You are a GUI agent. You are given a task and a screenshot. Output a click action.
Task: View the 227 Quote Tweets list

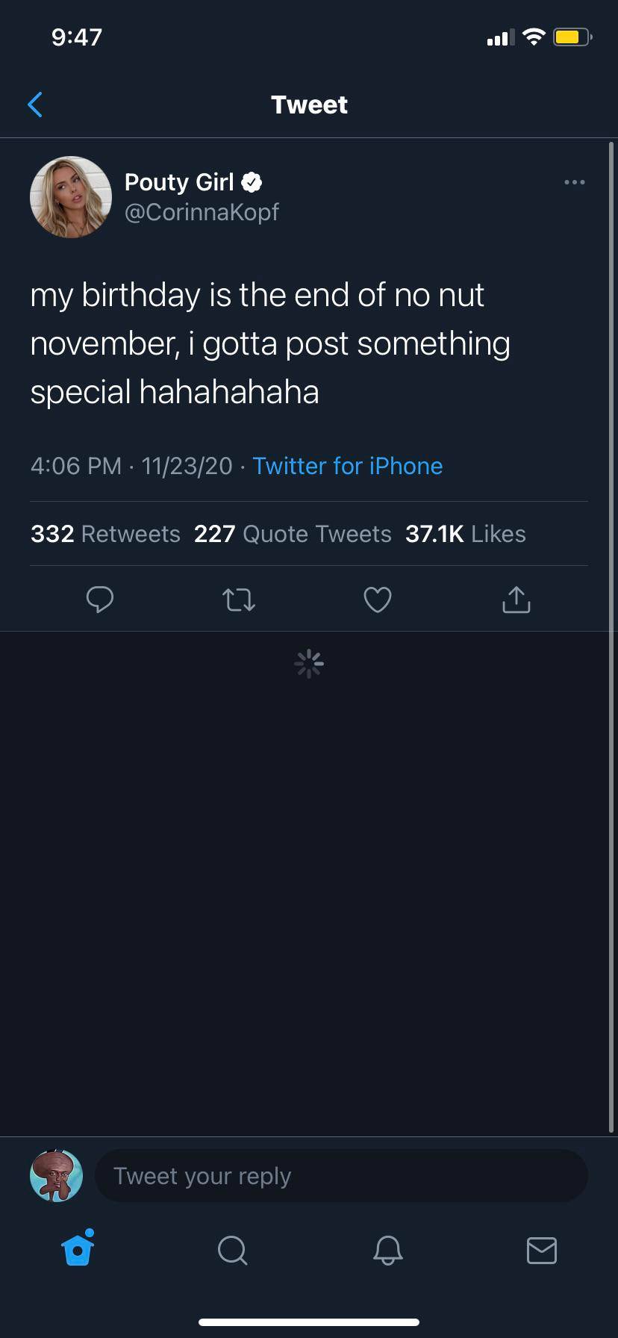293,534
